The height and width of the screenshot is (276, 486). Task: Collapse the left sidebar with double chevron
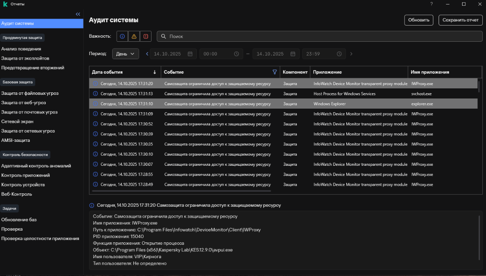click(x=78, y=14)
